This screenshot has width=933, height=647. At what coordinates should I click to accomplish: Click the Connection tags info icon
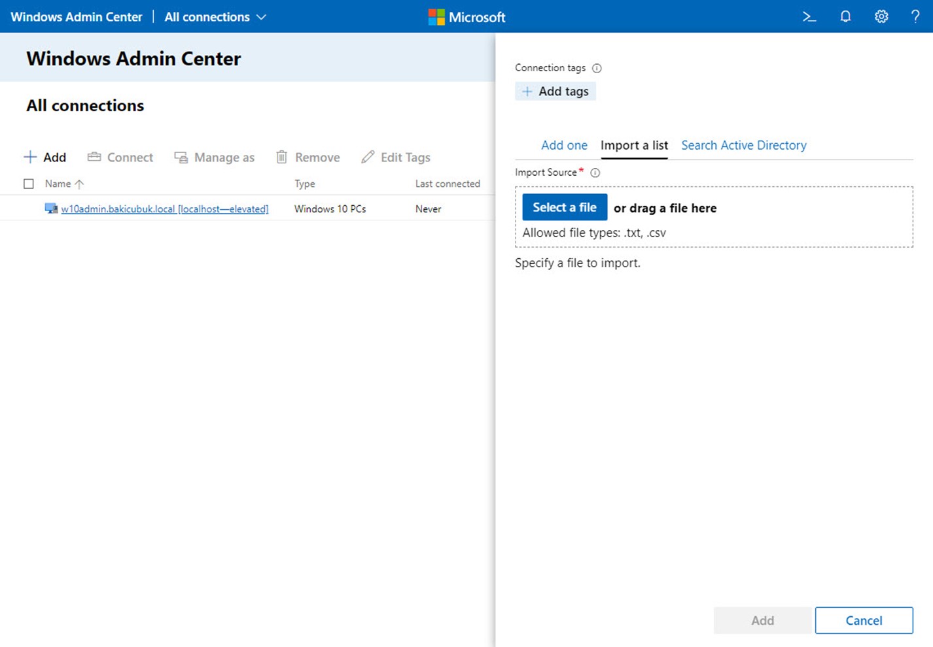coord(597,68)
